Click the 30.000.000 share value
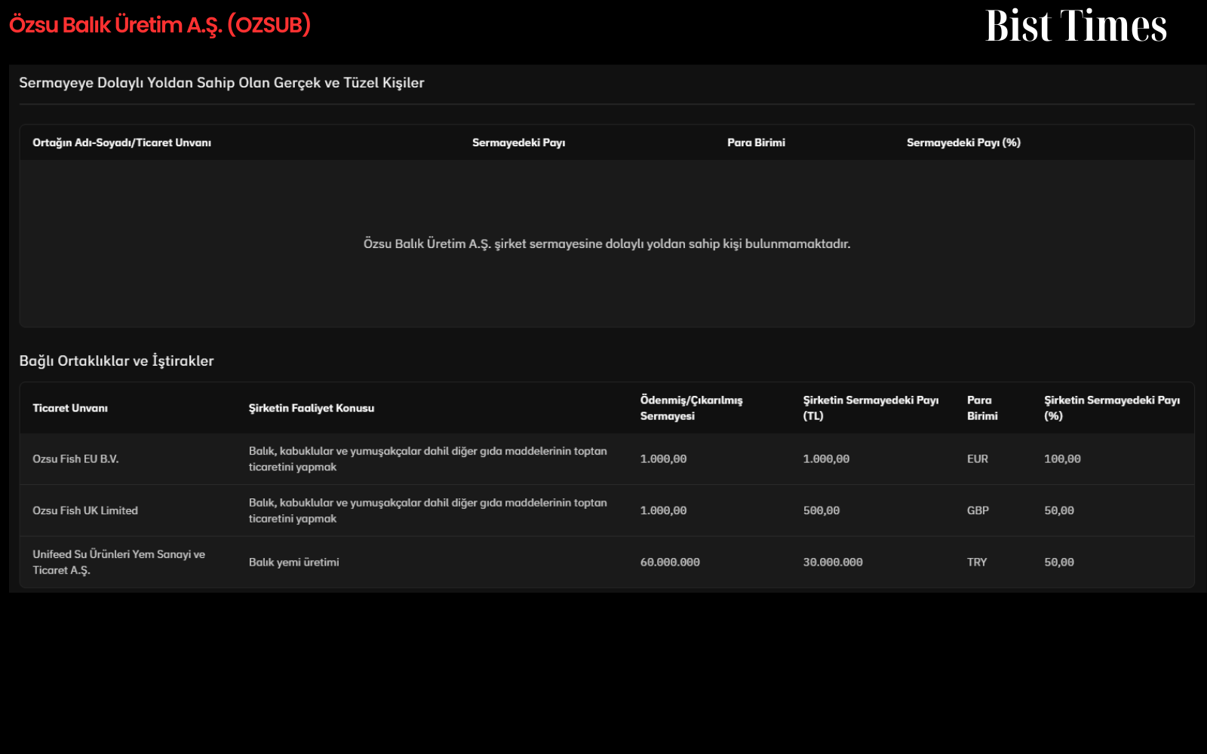 pos(833,562)
